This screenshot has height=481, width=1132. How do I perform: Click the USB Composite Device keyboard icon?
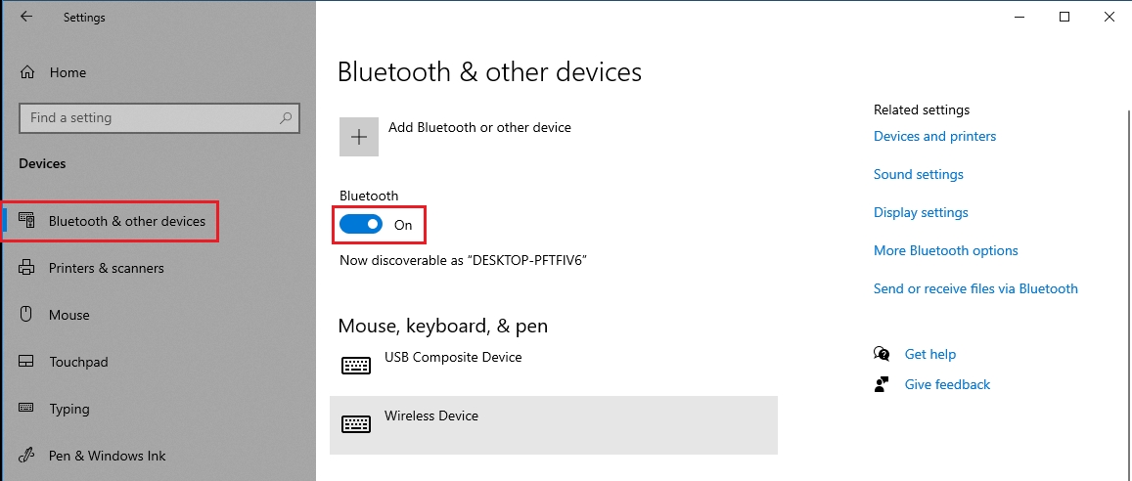[356, 366]
